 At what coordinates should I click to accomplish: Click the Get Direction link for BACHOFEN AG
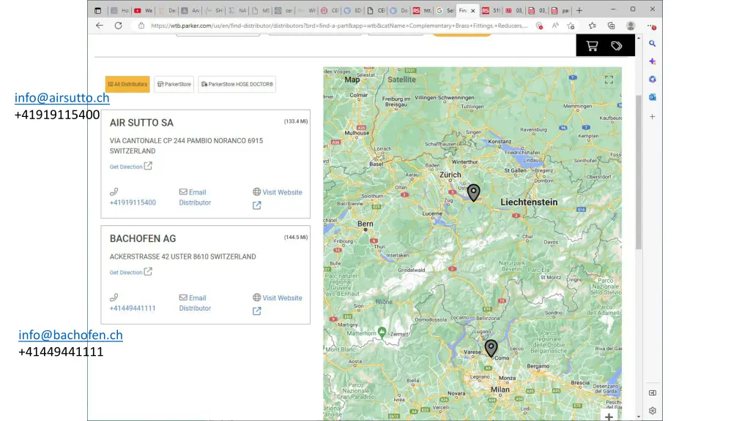126,273
